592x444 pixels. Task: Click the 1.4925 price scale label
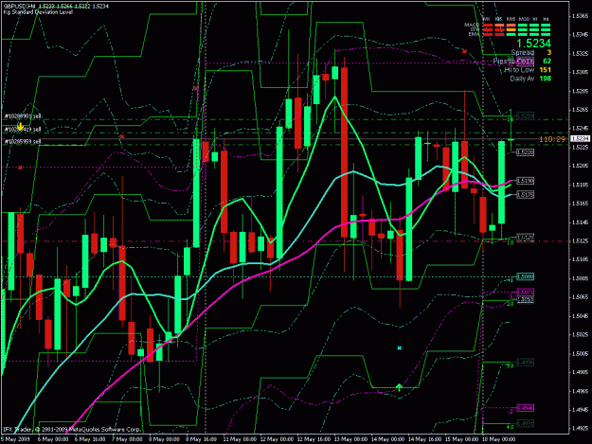[580, 429]
